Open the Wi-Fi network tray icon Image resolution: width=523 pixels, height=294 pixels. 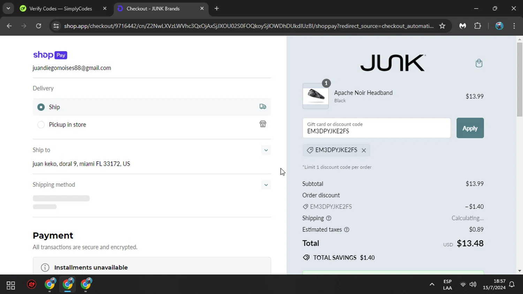[x=463, y=284]
